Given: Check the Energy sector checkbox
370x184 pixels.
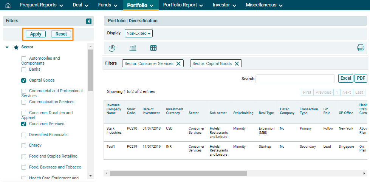Looking at the screenshot, I should pos(24,145).
